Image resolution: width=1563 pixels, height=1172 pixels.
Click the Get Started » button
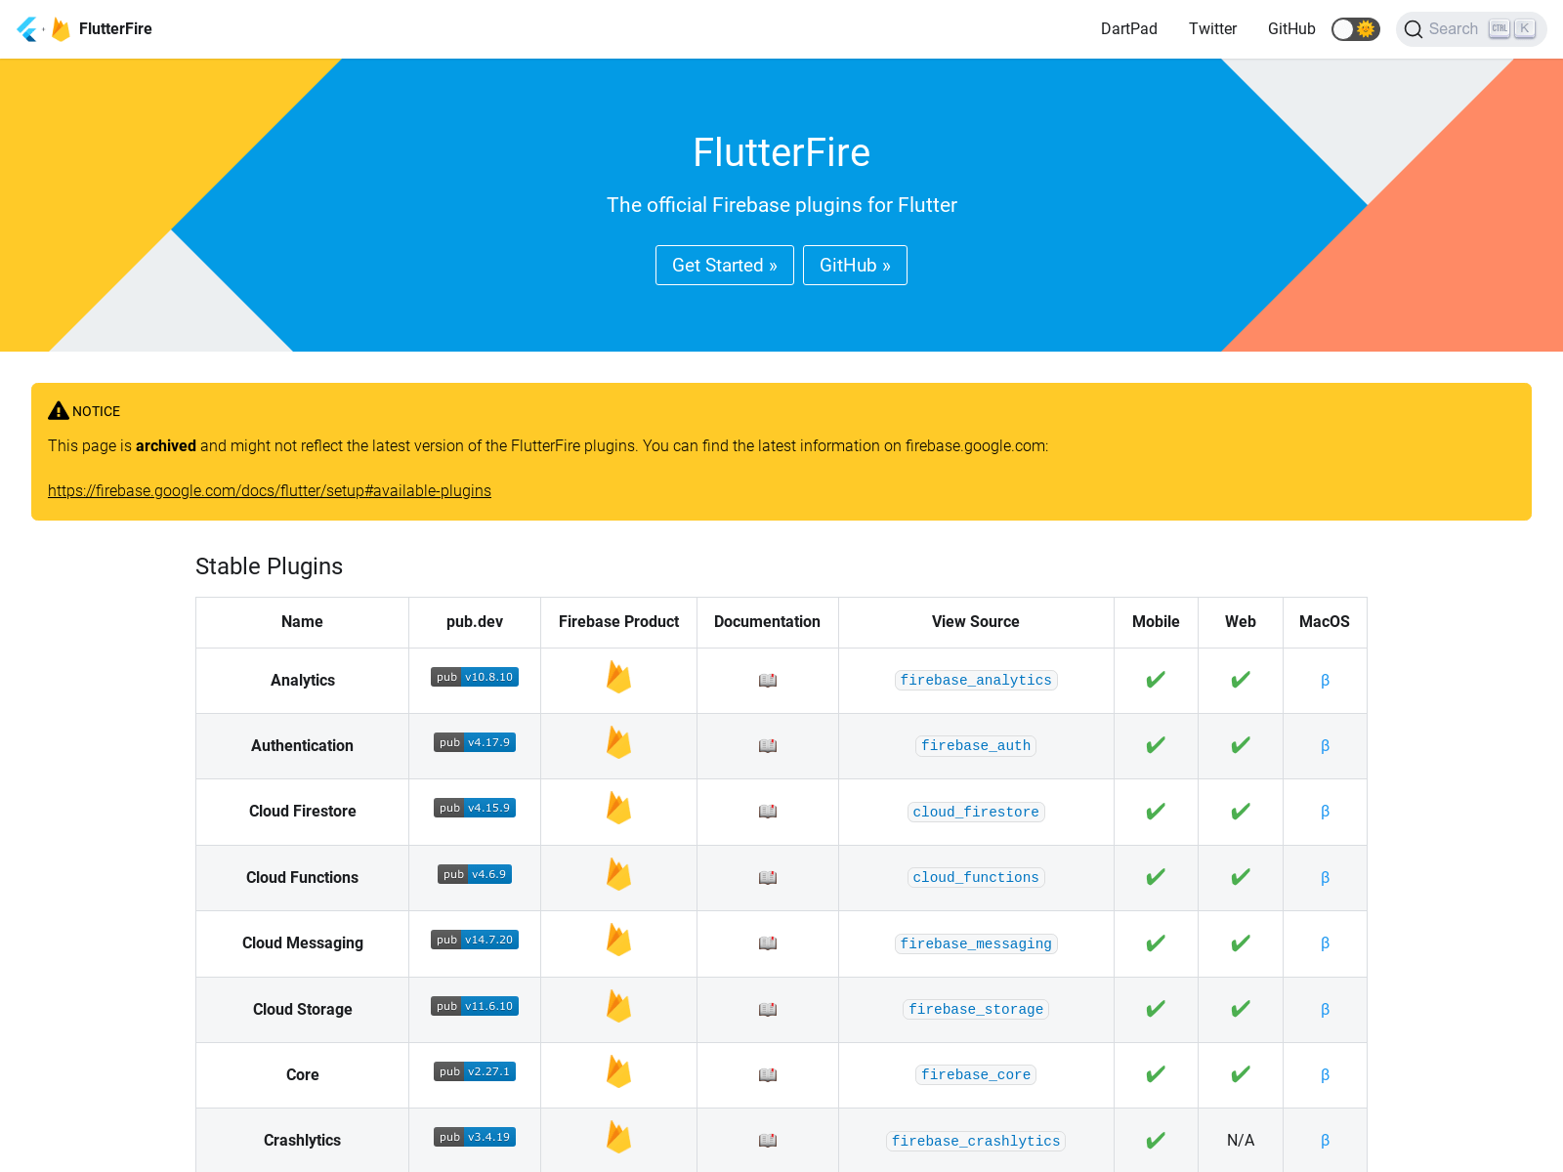coord(725,266)
